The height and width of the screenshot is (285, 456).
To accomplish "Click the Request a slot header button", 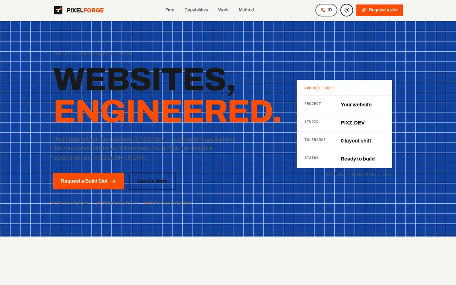I will [x=379, y=10].
